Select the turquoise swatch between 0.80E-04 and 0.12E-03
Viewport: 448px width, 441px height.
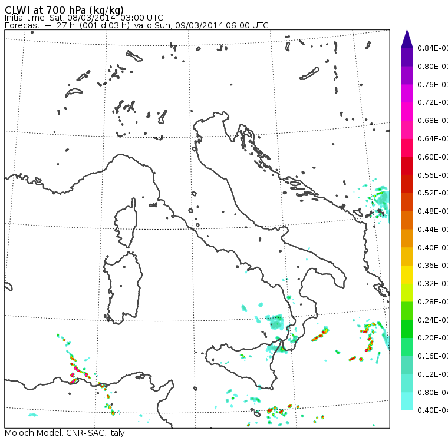407,383
